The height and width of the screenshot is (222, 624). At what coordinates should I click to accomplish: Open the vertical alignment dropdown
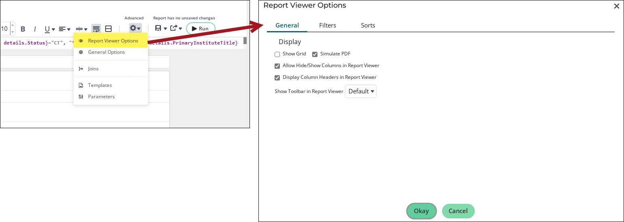(81, 29)
